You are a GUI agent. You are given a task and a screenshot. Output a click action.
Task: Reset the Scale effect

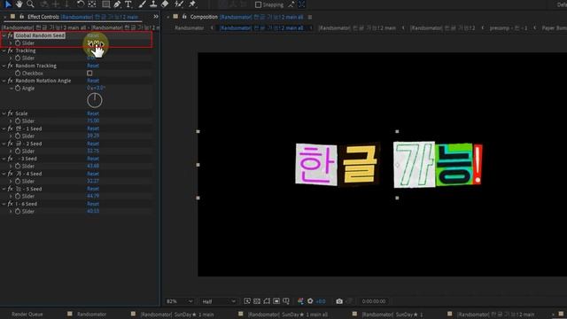93,113
